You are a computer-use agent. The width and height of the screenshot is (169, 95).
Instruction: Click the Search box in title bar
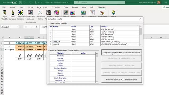click(100, 2)
